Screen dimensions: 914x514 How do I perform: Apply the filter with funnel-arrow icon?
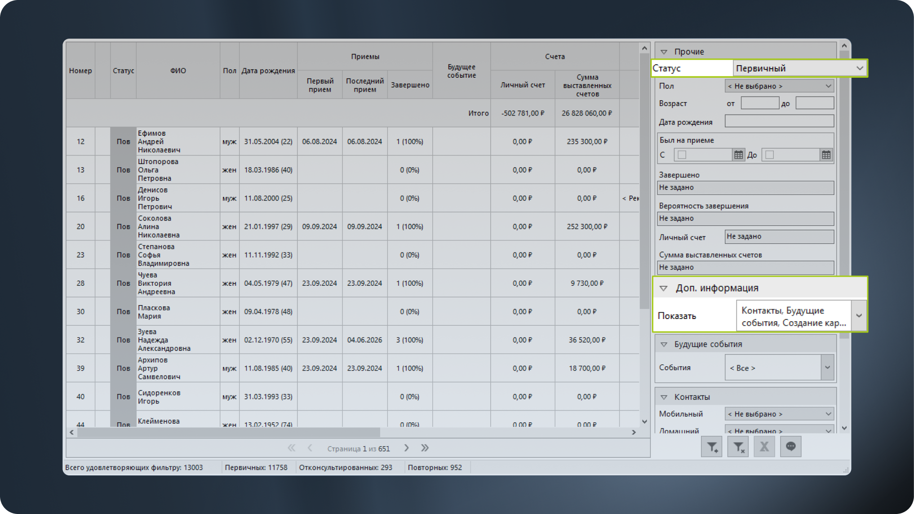tap(712, 447)
